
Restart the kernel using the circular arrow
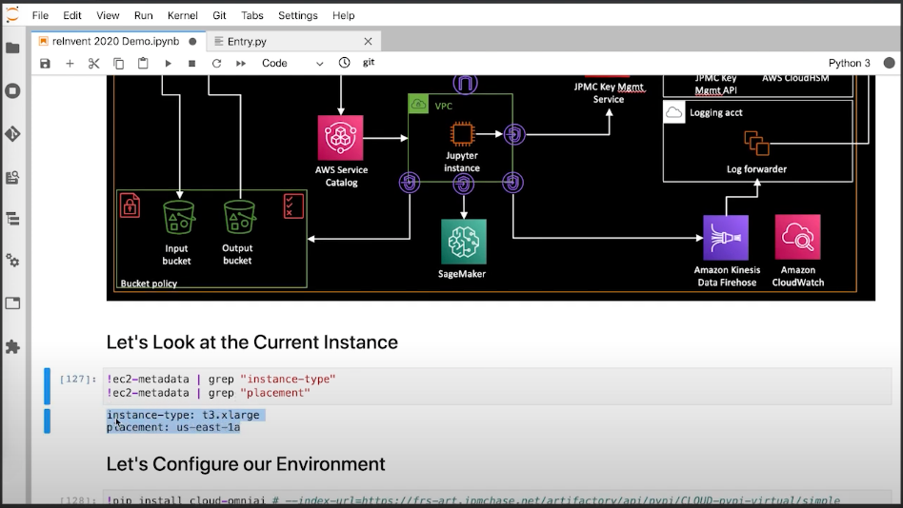pyautogui.click(x=216, y=64)
